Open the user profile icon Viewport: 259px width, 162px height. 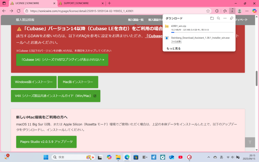tap(240, 11)
